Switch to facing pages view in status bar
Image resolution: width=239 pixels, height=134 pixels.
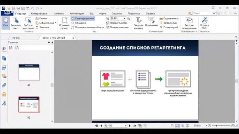pos(182,126)
